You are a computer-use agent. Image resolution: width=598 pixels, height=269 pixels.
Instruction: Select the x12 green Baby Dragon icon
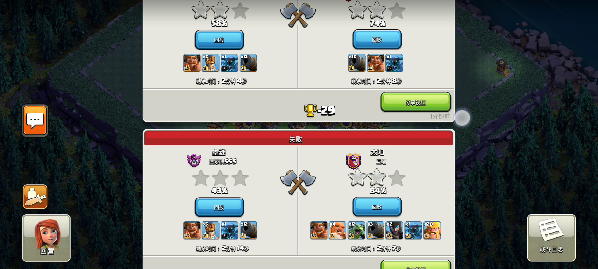click(356, 230)
